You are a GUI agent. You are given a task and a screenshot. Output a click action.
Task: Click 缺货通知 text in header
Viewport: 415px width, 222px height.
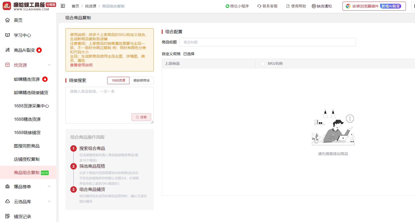click(x=324, y=6)
